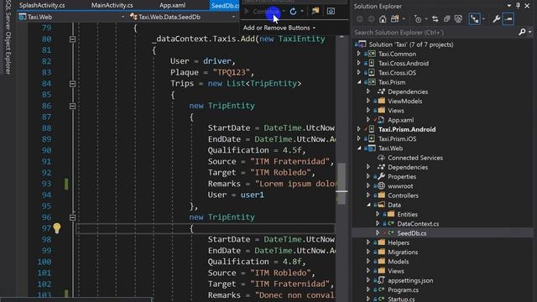Image resolution: width=537 pixels, height=302 pixels.
Task: Select ViewModels folder in Taxi.Prism
Action: point(404,101)
